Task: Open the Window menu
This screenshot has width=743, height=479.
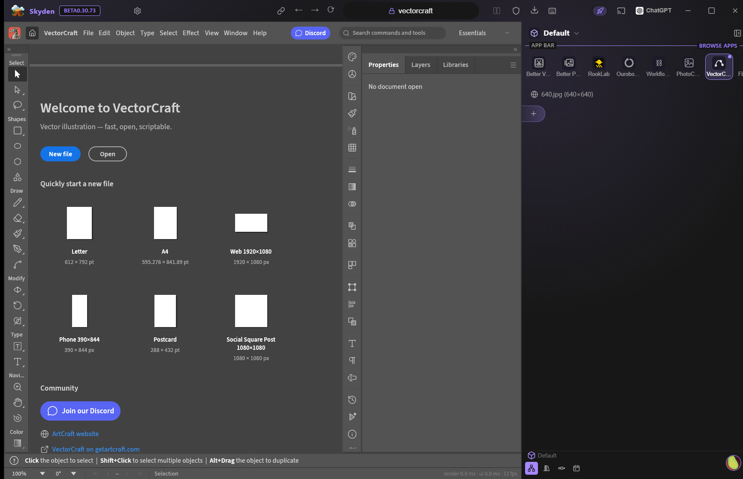Action: (x=236, y=33)
